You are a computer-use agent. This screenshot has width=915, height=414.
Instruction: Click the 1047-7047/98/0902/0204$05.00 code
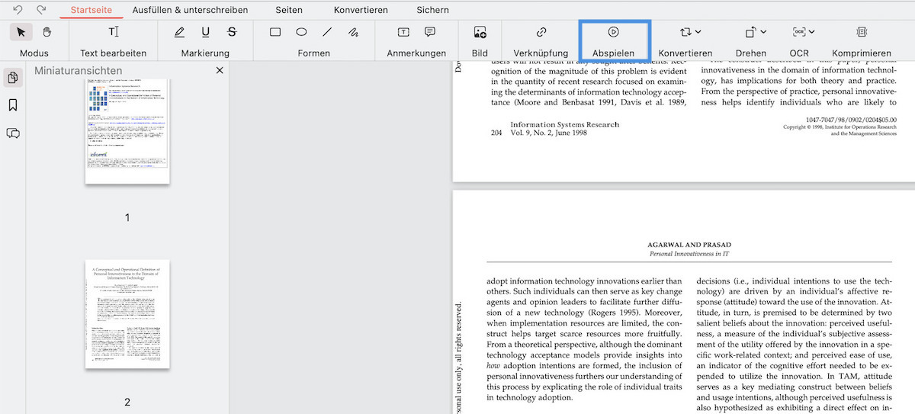pyautogui.click(x=851, y=120)
